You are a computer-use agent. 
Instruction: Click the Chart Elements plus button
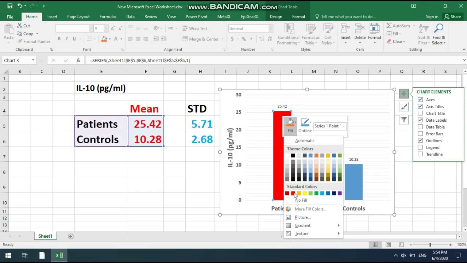pos(404,94)
